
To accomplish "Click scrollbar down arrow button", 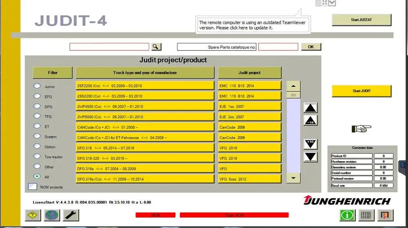I will coord(293,178).
